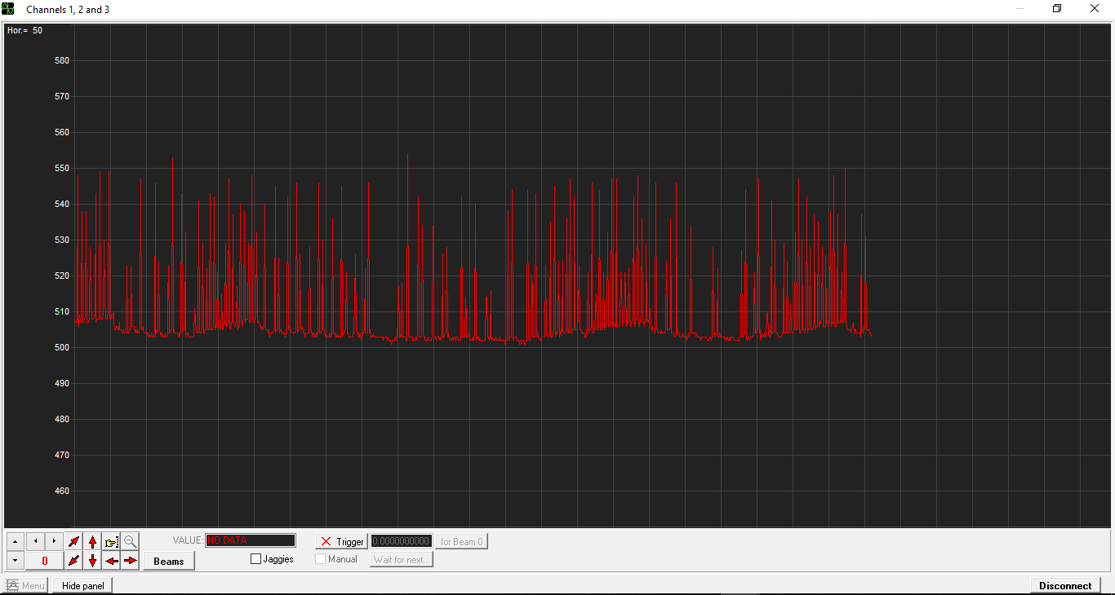This screenshot has width=1115, height=595.
Task: Click the magnifier zoom out icon
Action: [x=131, y=541]
